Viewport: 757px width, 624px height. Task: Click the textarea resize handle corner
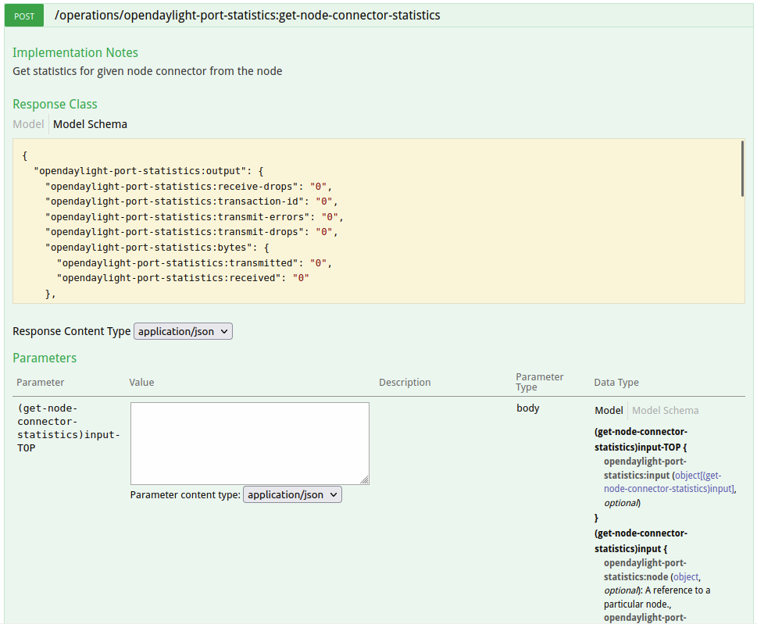coord(365,480)
